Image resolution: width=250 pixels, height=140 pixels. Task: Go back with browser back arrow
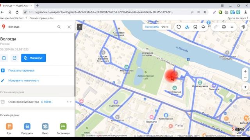[2, 12]
